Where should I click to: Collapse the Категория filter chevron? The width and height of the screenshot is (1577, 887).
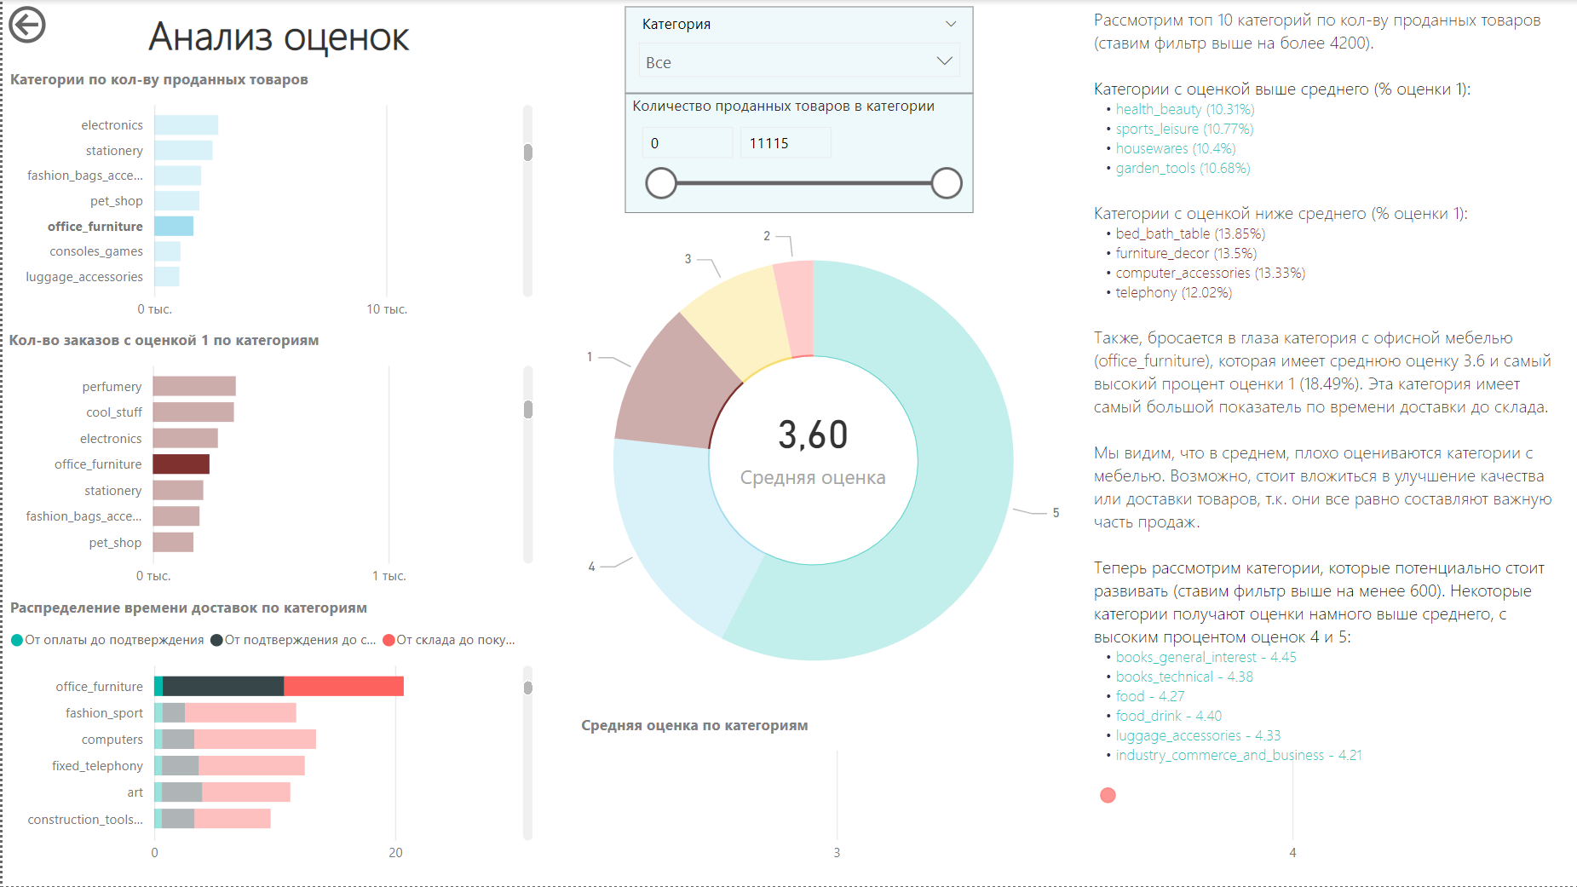[949, 24]
